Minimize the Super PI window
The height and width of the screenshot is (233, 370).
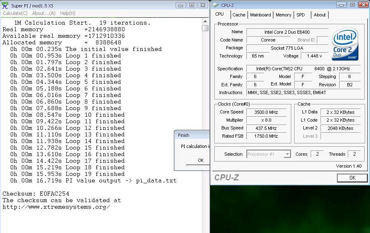coord(181,5)
